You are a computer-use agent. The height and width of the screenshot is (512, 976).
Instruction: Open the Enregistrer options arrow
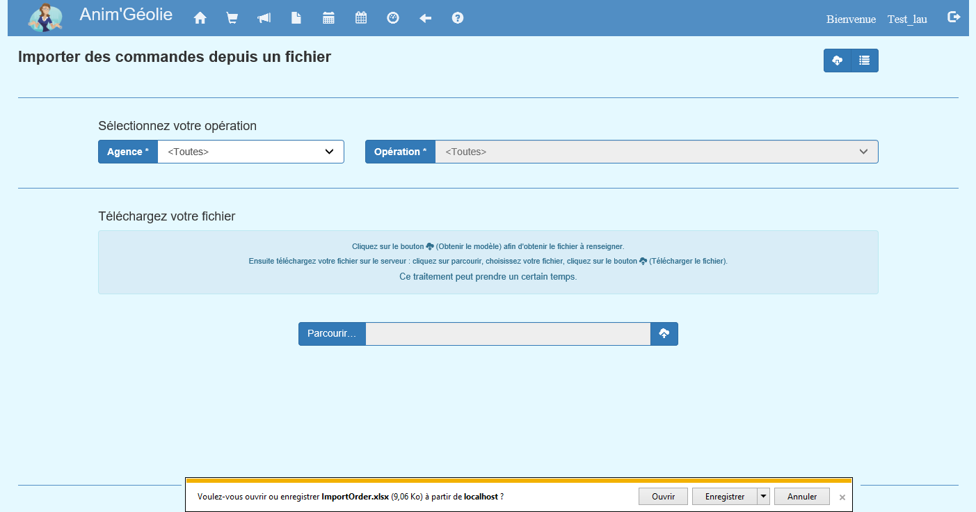point(764,497)
